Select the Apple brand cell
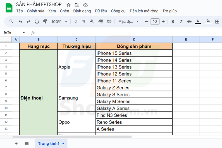 (77, 67)
